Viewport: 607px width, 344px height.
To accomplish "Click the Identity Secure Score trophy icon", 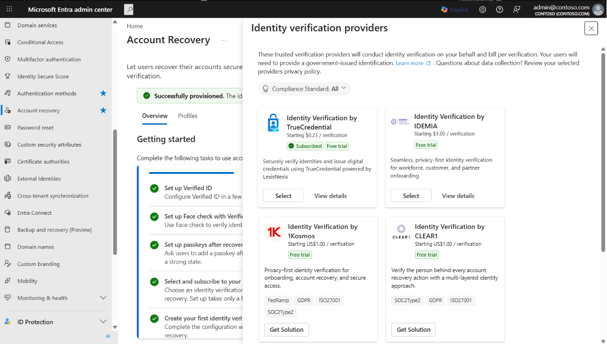I will pyautogui.click(x=8, y=76).
